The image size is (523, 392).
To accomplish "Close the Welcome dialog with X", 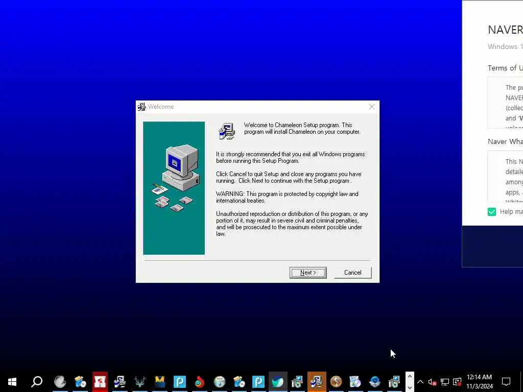I will click(372, 107).
